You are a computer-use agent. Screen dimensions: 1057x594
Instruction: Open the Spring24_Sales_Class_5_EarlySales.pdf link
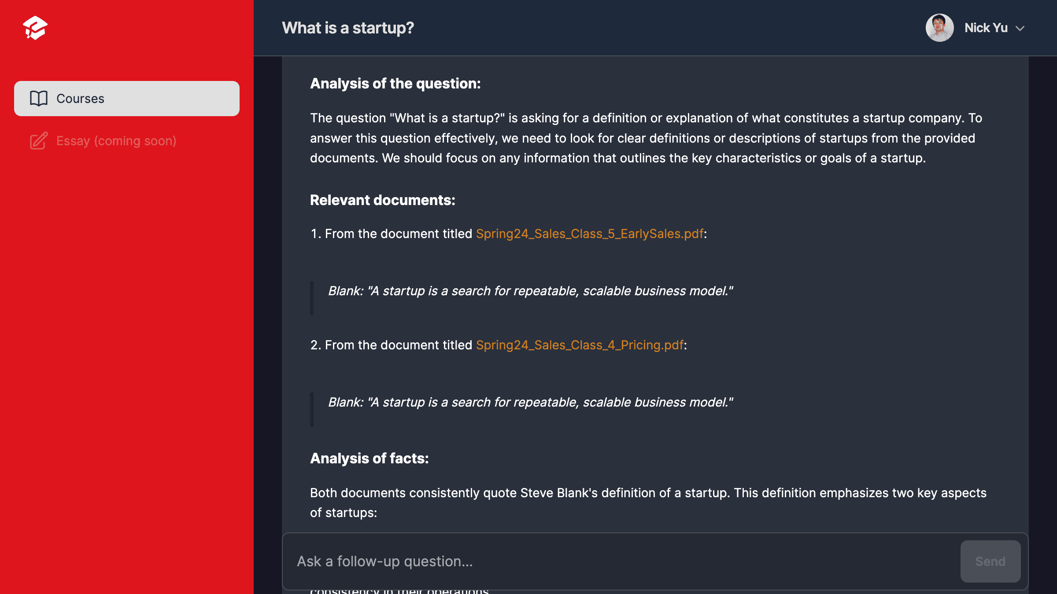[x=590, y=234]
